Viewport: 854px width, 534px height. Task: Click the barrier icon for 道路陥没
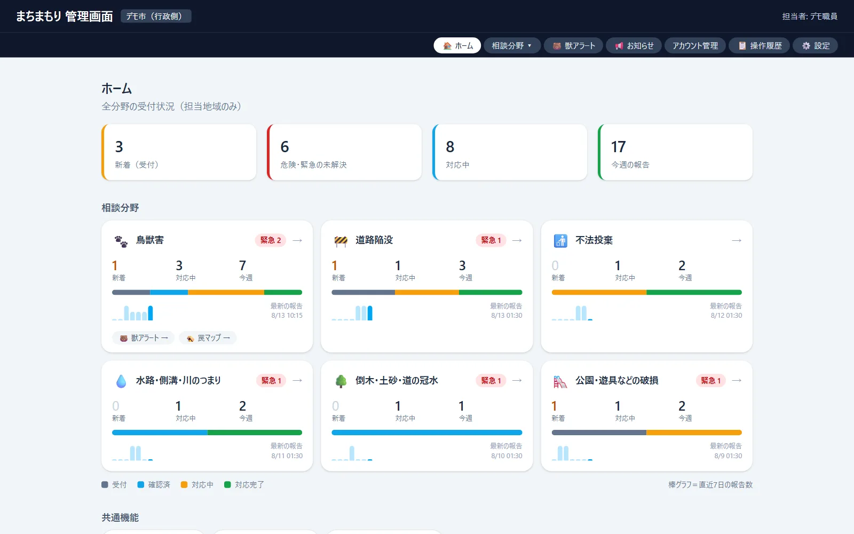pyautogui.click(x=341, y=241)
